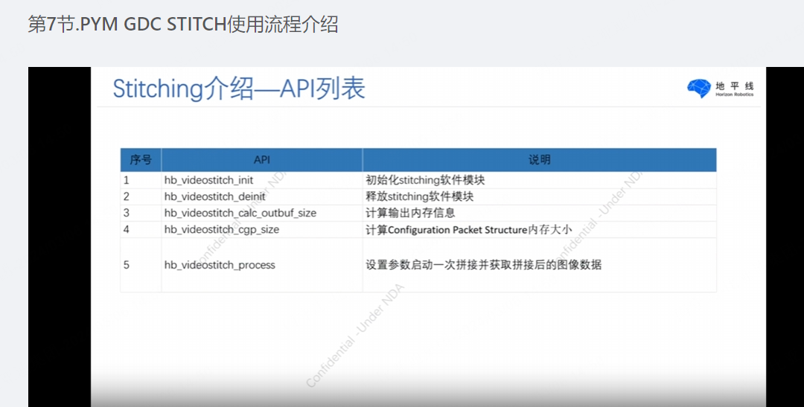Click the '说明' column header
804x407 pixels.
pos(540,160)
